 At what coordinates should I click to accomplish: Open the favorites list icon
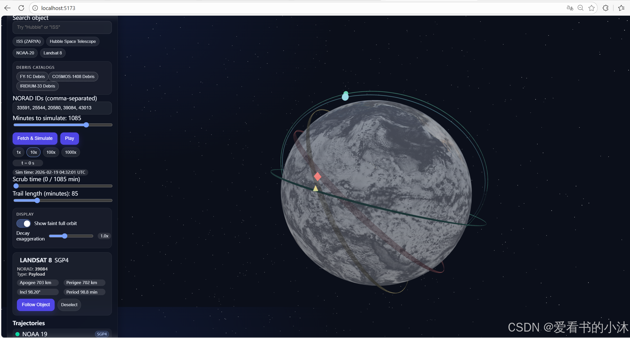621,8
